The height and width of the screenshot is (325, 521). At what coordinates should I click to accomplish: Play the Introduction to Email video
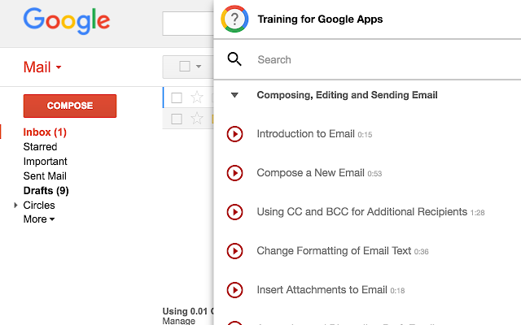[x=234, y=134]
